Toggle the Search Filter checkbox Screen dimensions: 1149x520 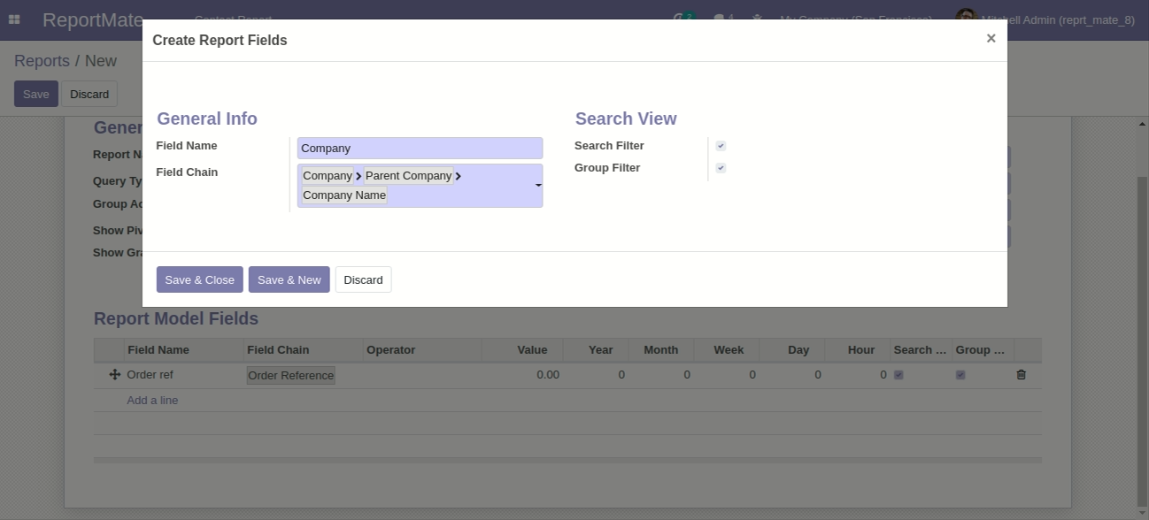coord(721,146)
